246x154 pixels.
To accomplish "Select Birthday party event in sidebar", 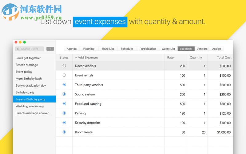I will [34, 92].
